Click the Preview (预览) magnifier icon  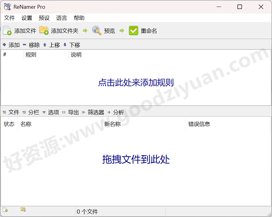pyautogui.click(x=96, y=30)
